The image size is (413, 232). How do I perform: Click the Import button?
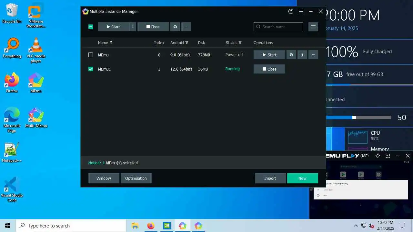(x=270, y=178)
